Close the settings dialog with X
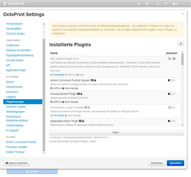 183,14
